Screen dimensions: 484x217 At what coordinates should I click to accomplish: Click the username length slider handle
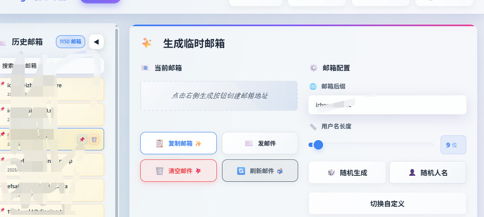[x=318, y=144]
